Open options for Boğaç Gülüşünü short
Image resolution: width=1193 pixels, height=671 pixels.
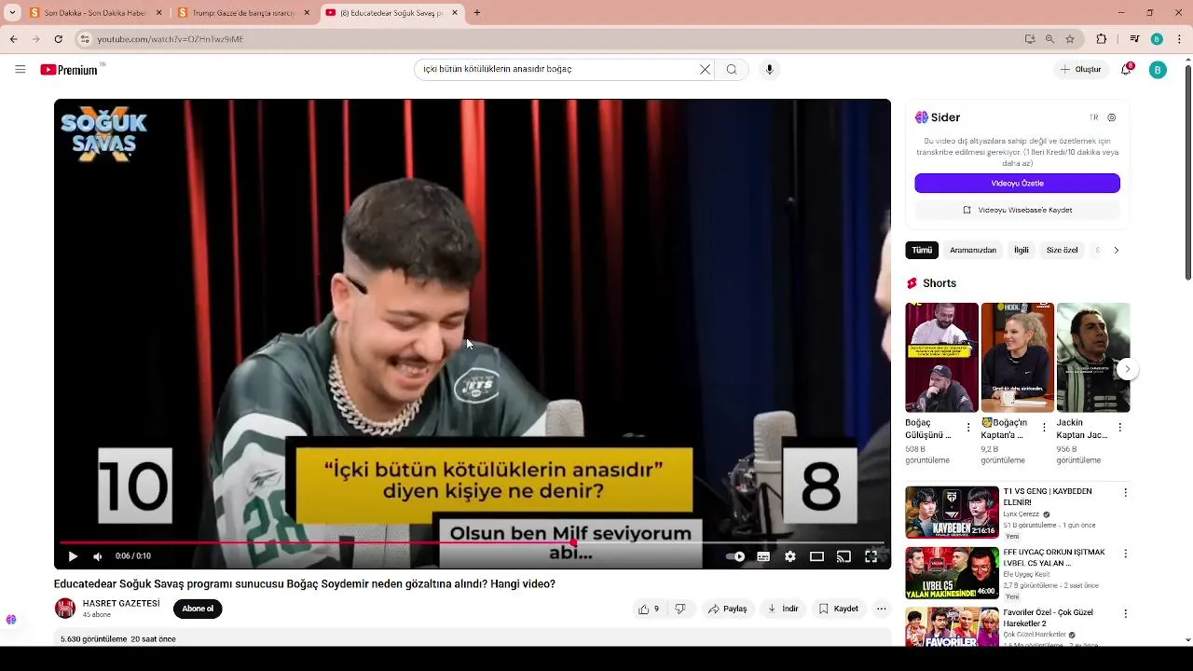point(968,428)
